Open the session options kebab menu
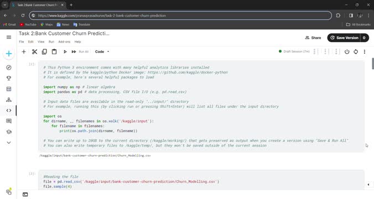The height and width of the screenshot is (199, 374). point(365,52)
